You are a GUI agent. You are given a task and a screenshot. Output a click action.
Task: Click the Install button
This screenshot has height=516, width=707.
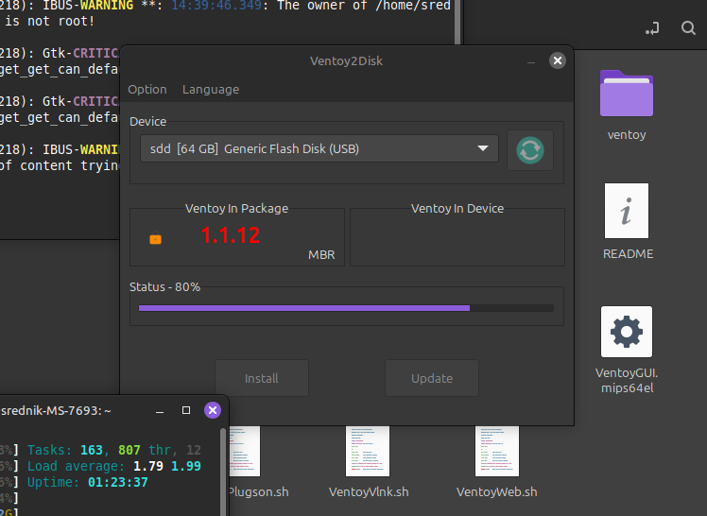click(262, 378)
